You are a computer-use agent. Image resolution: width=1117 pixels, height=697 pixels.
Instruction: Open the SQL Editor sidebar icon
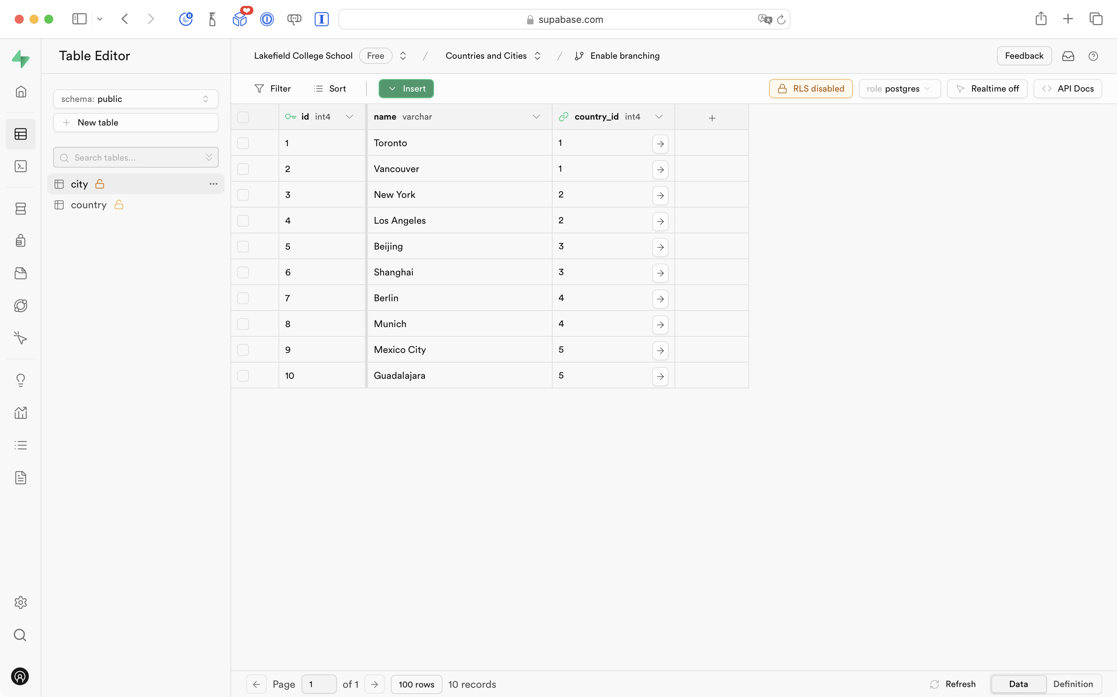(21, 166)
